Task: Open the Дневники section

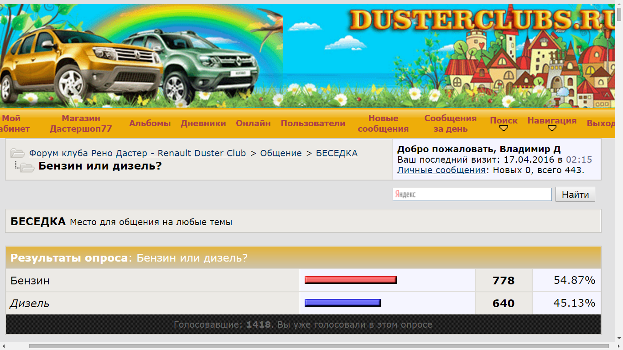Action: (203, 124)
